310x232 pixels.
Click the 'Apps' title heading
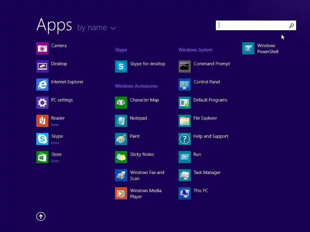coord(54,25)
